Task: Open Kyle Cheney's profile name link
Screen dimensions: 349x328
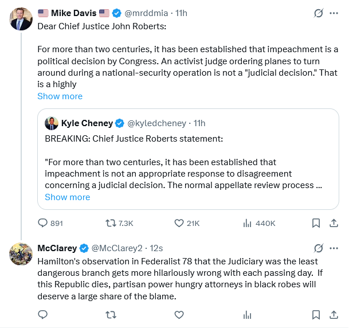Action: click(86, 123)
